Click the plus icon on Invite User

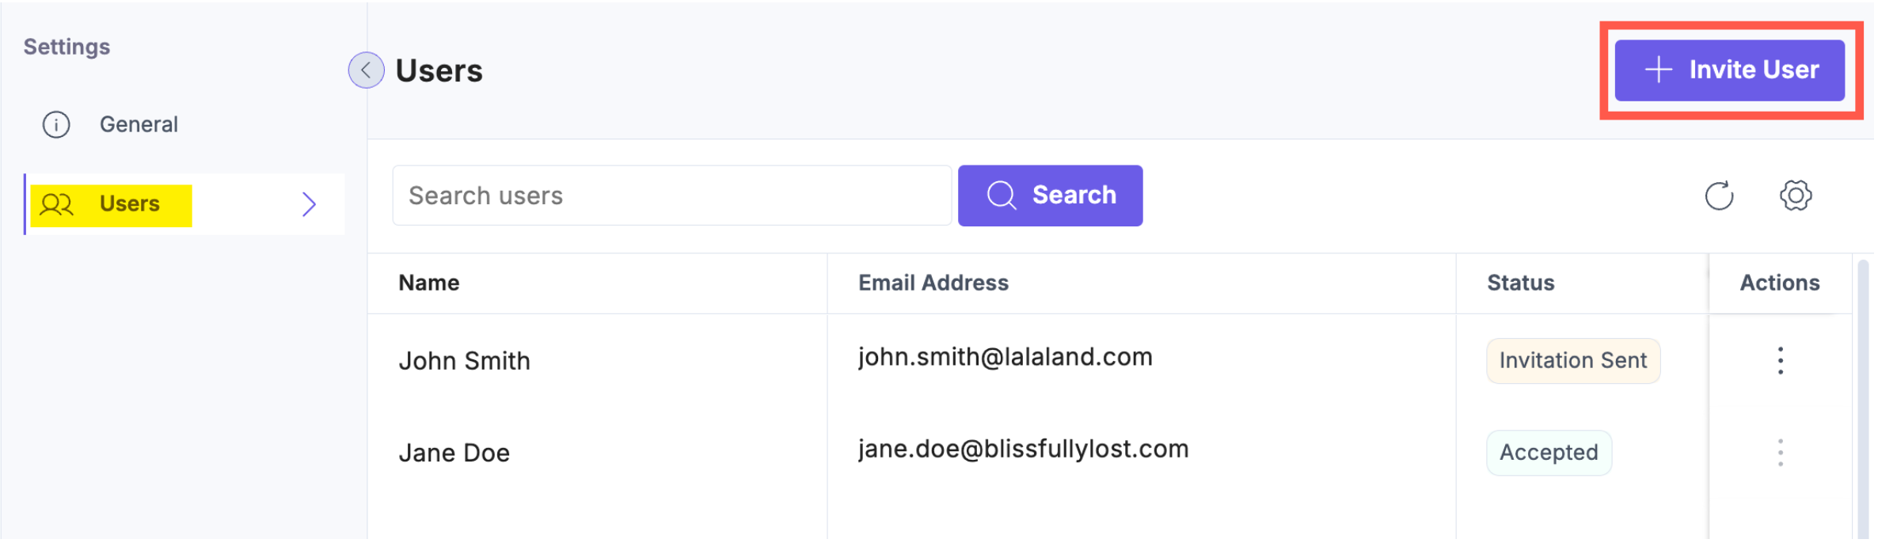coord(1658,70)
